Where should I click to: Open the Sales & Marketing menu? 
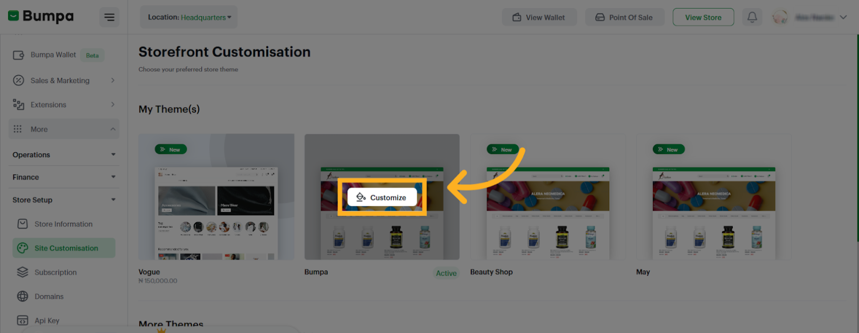[64, 80]
